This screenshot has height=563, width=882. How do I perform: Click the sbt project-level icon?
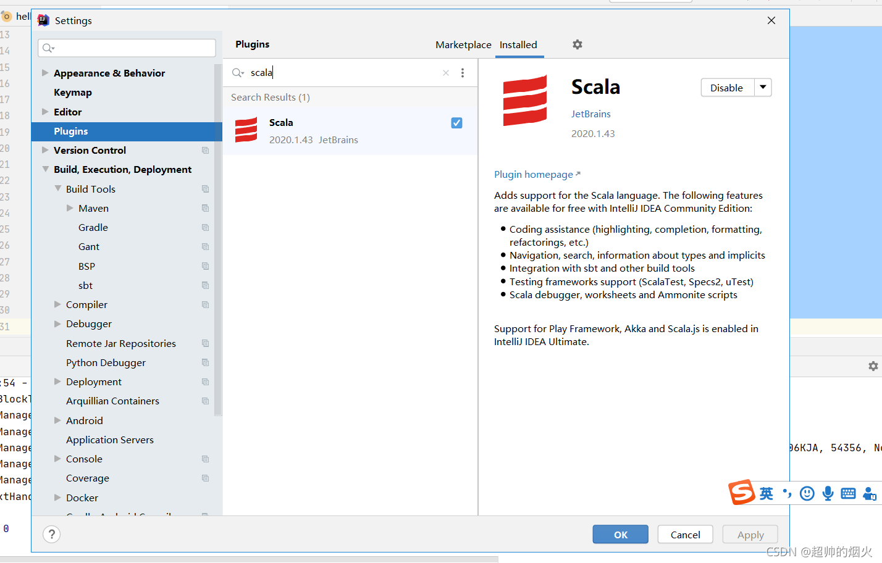(205, 285)
